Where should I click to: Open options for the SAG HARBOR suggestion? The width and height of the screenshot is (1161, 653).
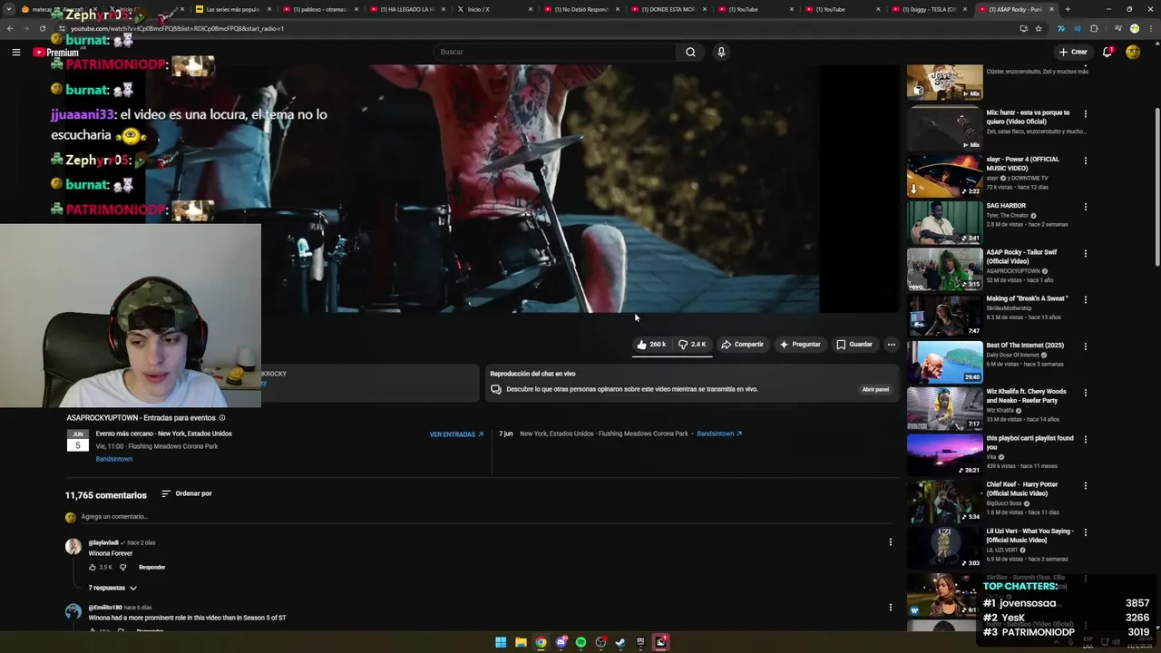coord(1085,207)
